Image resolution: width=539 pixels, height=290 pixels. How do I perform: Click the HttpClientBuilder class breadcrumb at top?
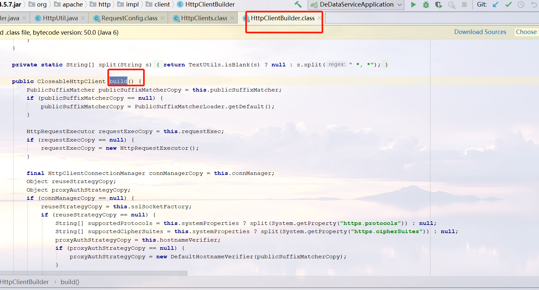click(x=206, y=5)
